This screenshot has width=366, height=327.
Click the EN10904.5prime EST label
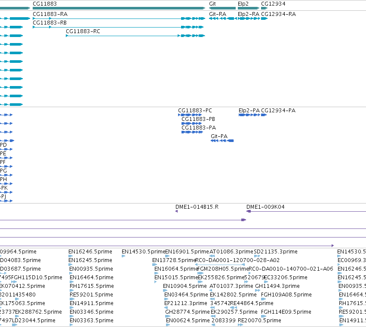tap(185, 286)
